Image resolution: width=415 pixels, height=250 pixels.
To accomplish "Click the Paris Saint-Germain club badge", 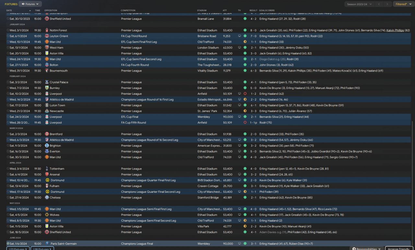I will pos(47,244).
